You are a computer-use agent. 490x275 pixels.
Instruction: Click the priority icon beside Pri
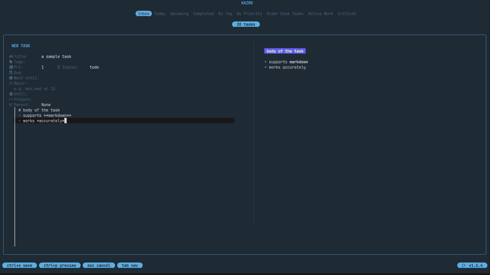[11, 67]
